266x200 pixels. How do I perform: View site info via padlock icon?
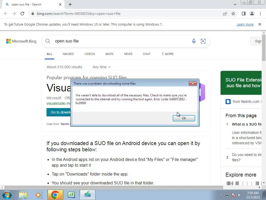[33, 14]
